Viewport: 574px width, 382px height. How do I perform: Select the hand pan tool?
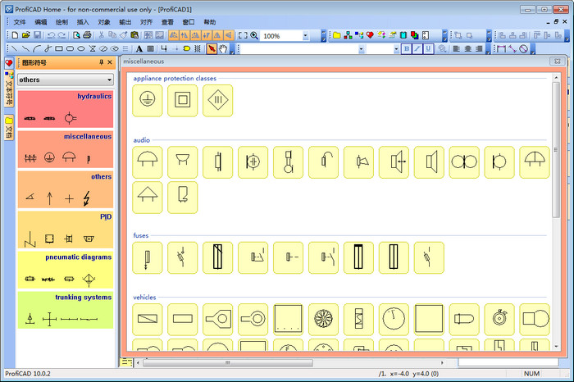(222, 49)
